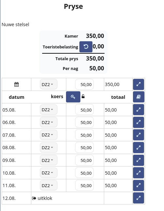Click the summary row 50,00 price field
Viewport: 164px width, 211px height.
click(84, 84)
